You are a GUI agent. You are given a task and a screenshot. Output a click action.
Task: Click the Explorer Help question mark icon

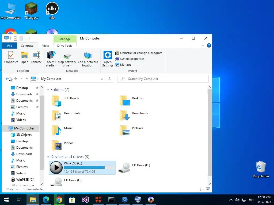coord(209,45)
